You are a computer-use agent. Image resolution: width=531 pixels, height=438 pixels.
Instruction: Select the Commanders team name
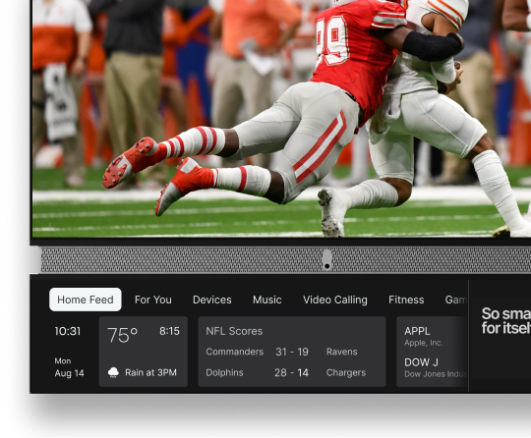click(234, 352)
